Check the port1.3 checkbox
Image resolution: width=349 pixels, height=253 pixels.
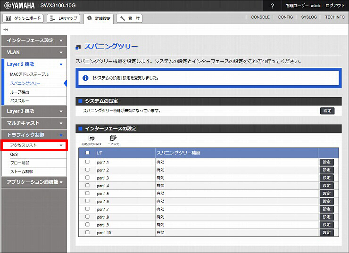click(x=87, y=178)
